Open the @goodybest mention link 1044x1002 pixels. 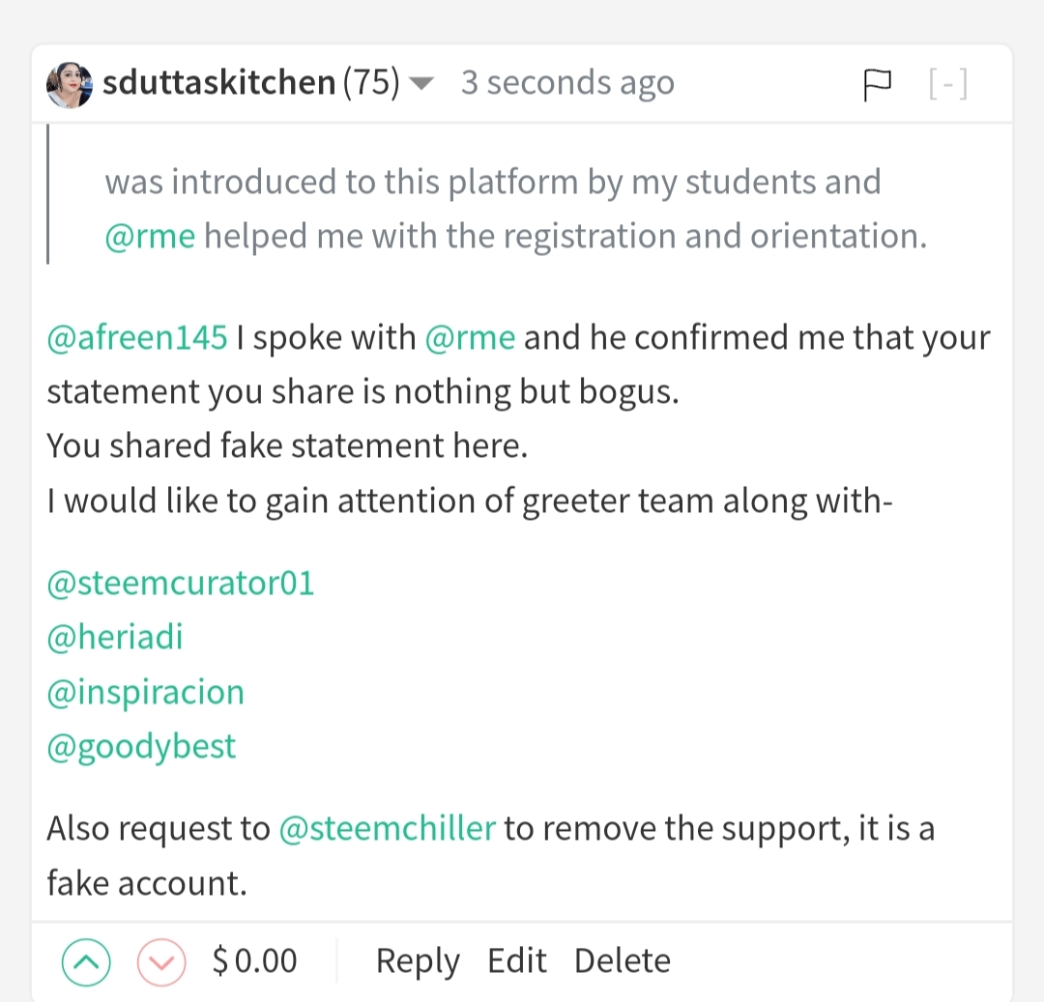point(141,746)
